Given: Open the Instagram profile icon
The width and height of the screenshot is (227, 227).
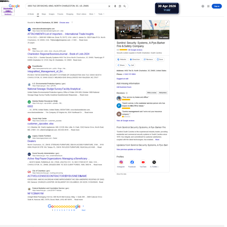Looking at the screenshot, I should point(121,162).
